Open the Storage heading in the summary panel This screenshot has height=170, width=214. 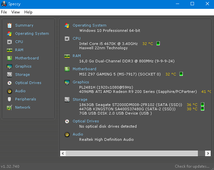click(x=80, y=99)
